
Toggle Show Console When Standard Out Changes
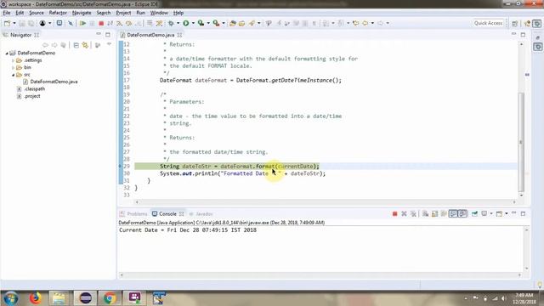[x=453, y=213]
